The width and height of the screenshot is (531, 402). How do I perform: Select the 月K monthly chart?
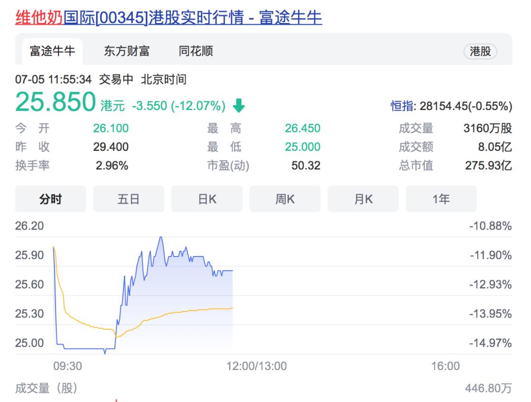tap(363, 199)
